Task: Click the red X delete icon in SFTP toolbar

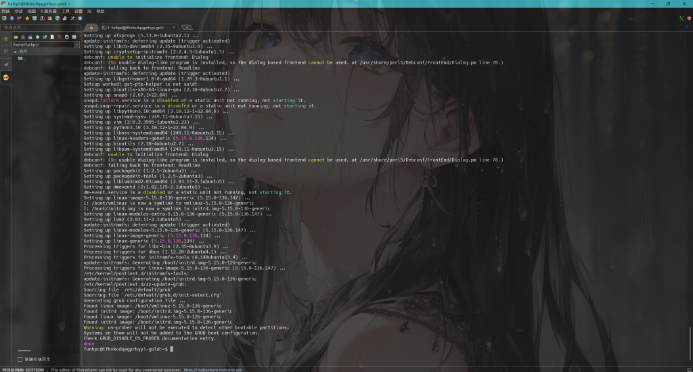Action: point(60,37)
